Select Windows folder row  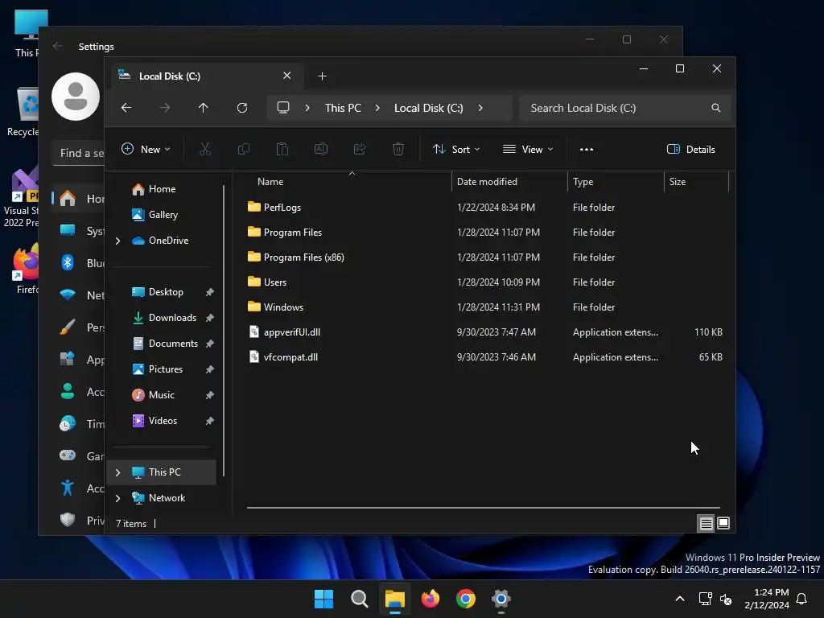[484, 307]
